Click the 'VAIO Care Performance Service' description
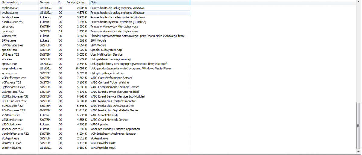 tap(111, 78)
